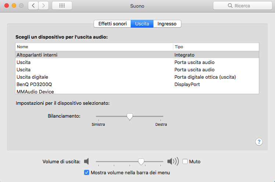
Task: Go forward with the right chevron button
Action: coord(43,6)
